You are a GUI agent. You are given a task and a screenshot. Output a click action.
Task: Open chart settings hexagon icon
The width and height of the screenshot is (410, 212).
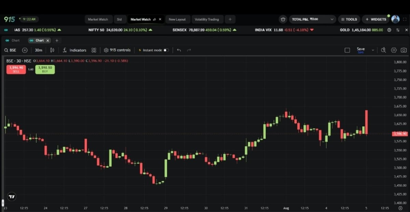pyautogui.click(x=394, y=50)
